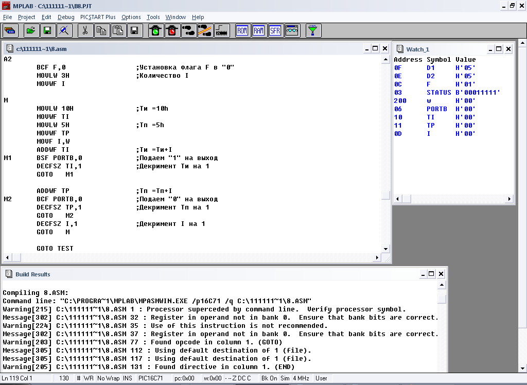527x385 pixels.
Task: Open the SFR special registers window
Action: [275, 31]
